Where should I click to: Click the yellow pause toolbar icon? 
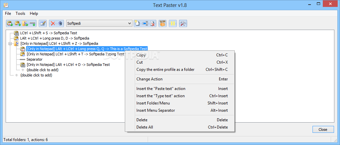173,23
